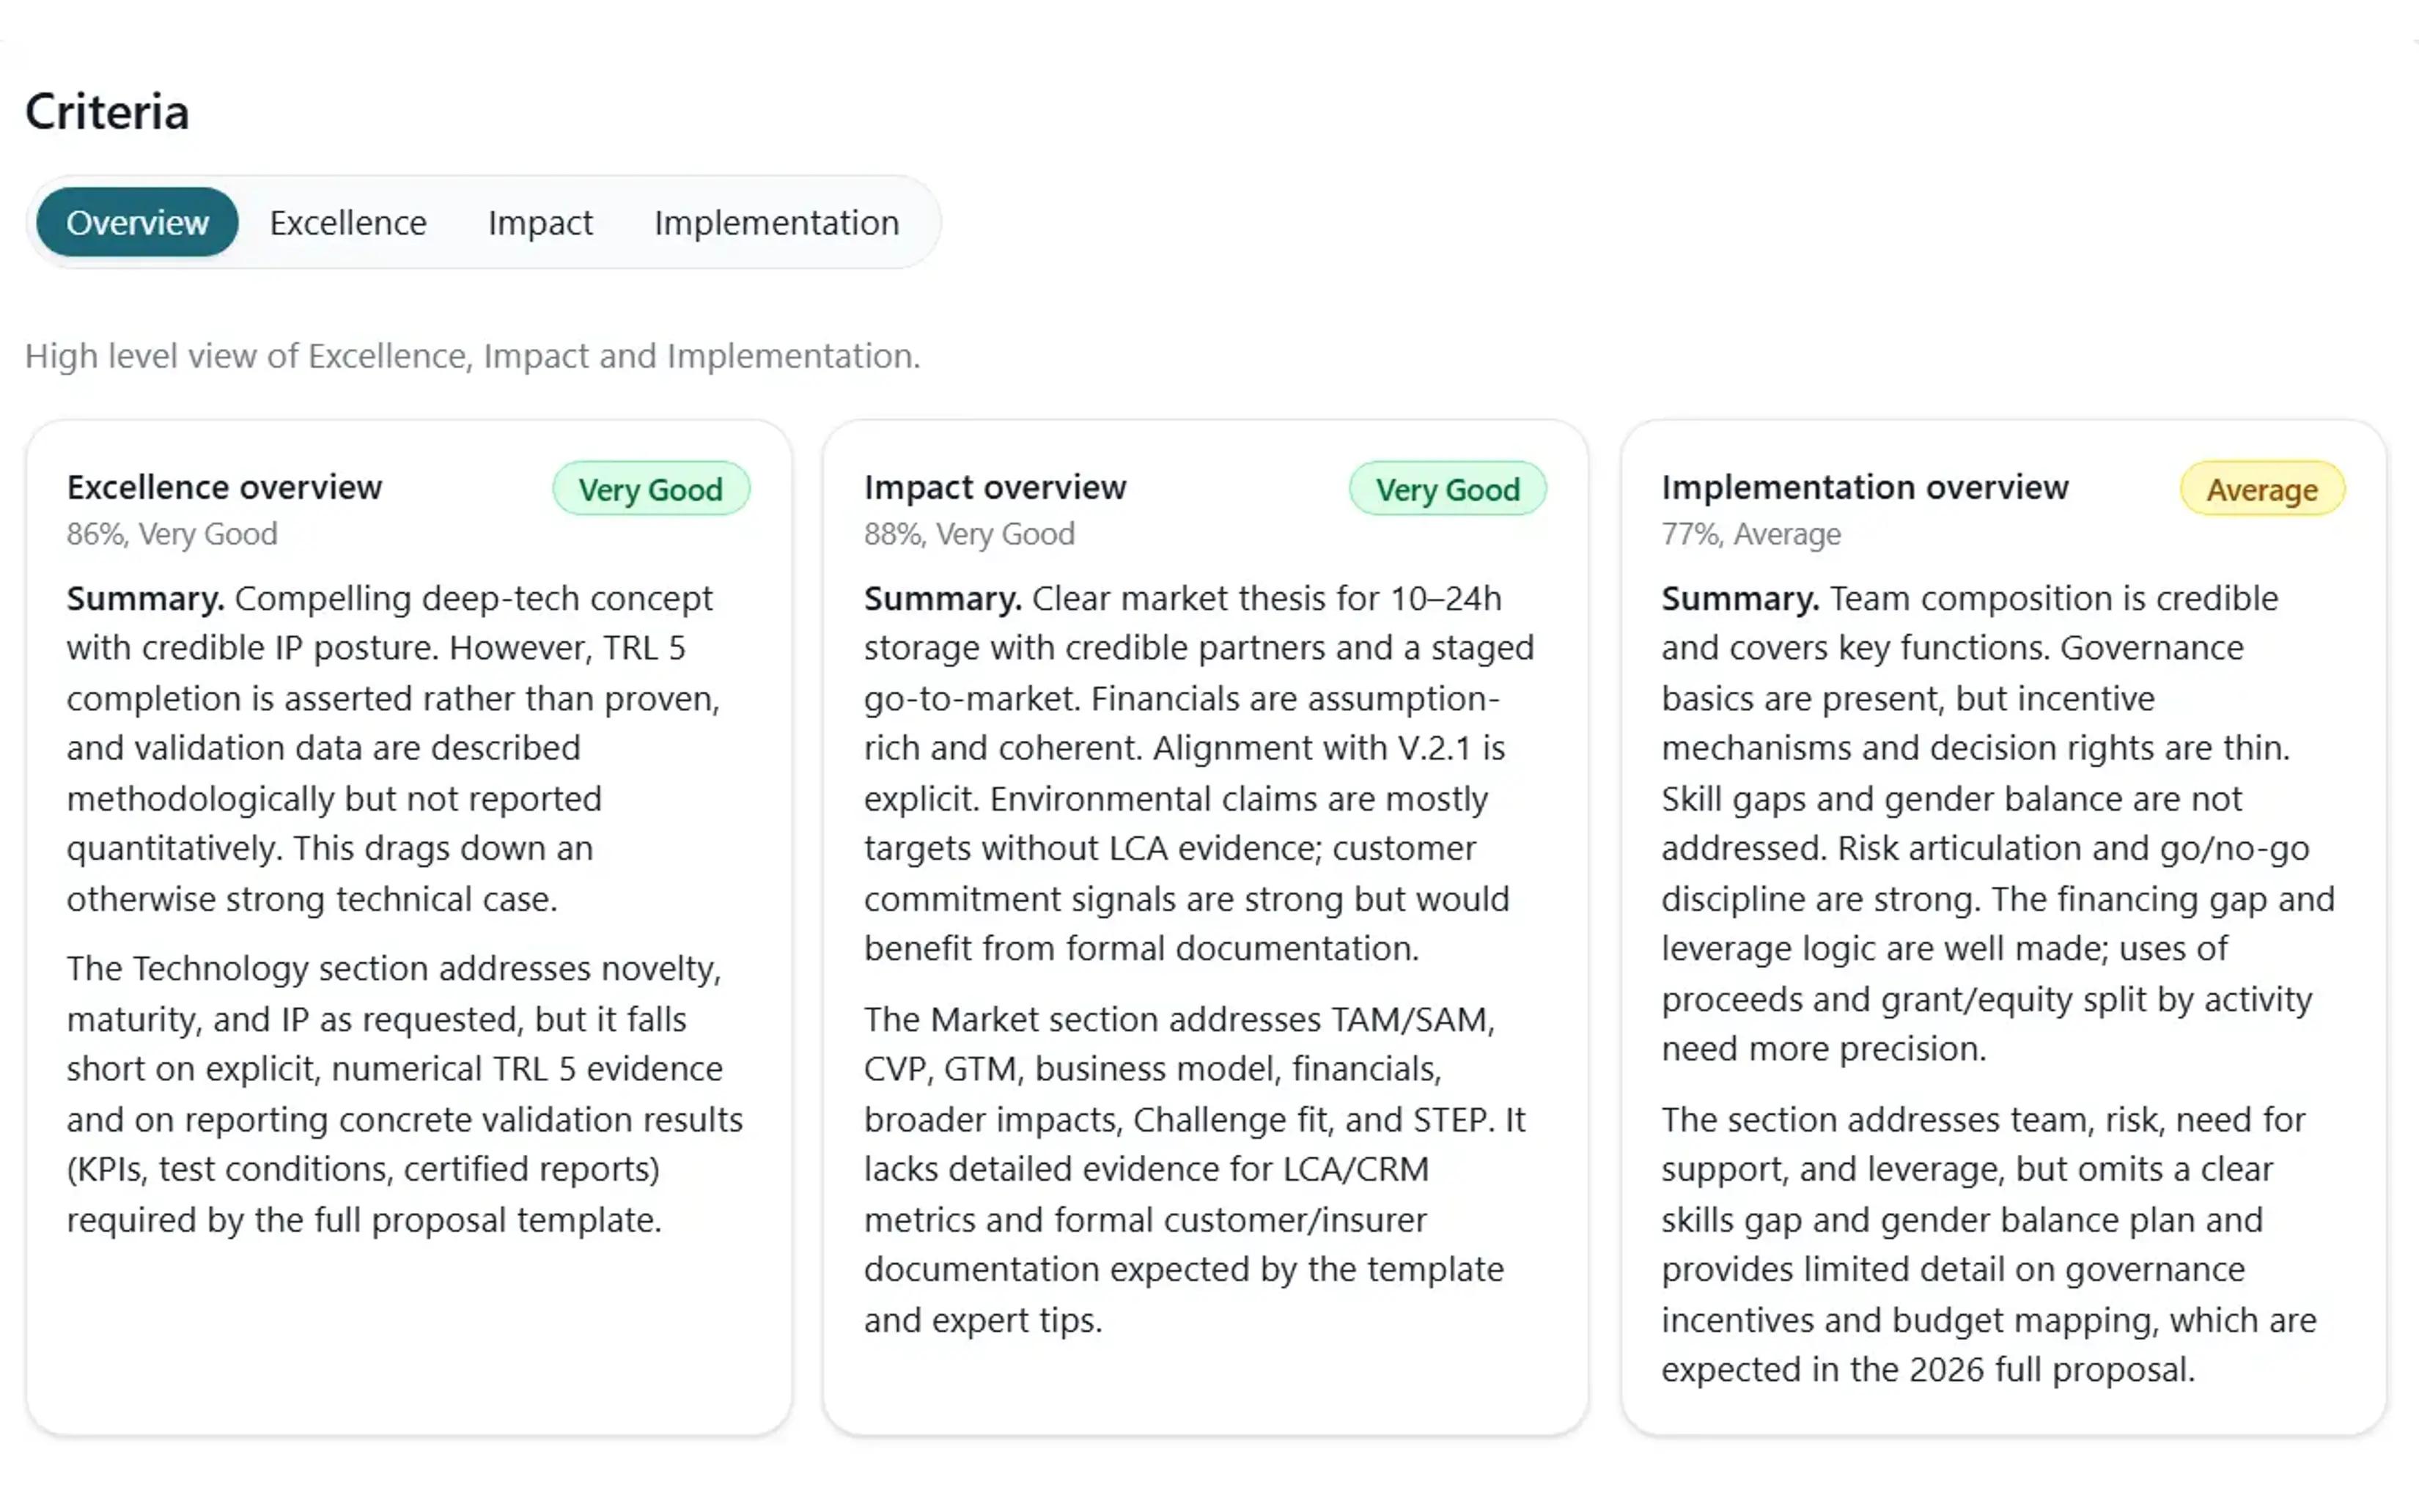Open the Implementation tab
The height and width of the screenshot is (1512, 2419).
click(776, 222)
